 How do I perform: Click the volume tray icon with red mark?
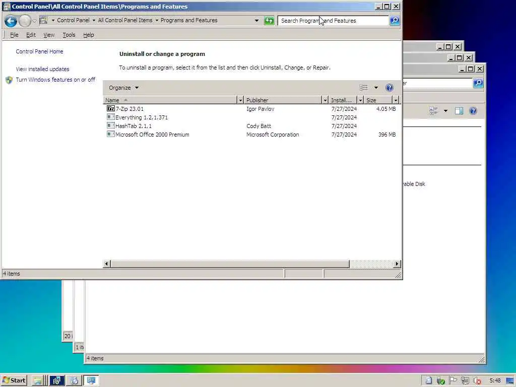pyautogui.click(x=477, y=381)
